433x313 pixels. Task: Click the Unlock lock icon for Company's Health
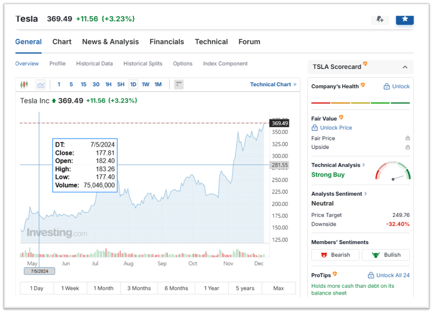click(387, 87)
